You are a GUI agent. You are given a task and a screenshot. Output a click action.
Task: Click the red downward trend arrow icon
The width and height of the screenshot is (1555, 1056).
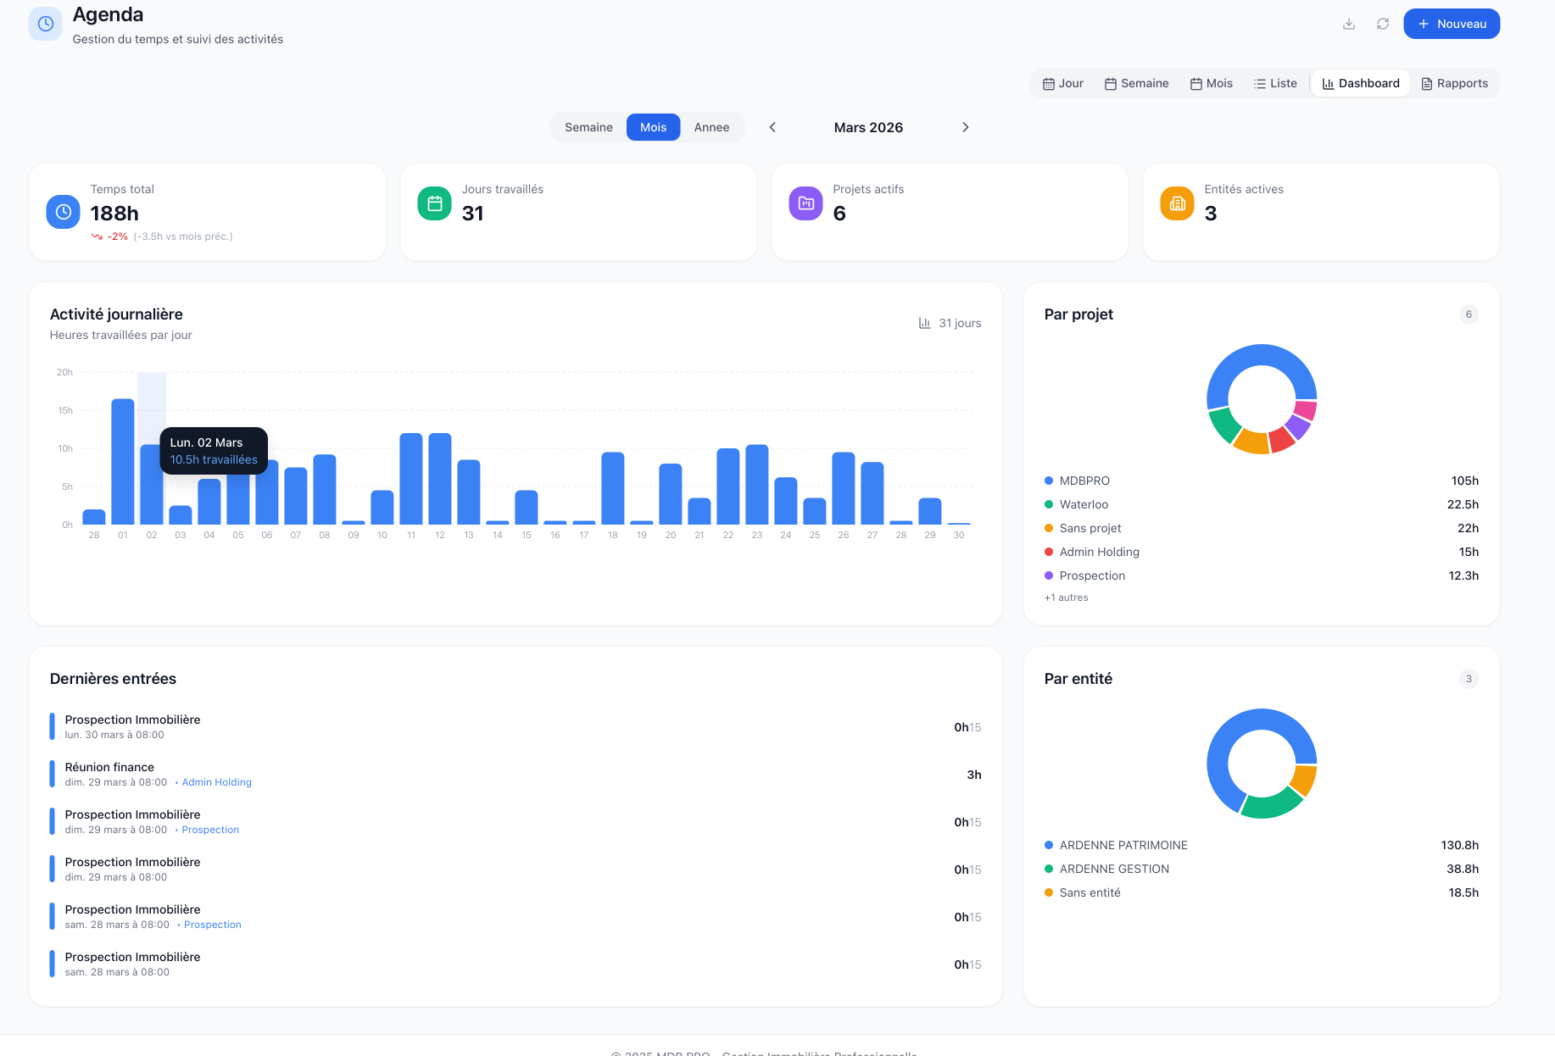pos(97,237)
